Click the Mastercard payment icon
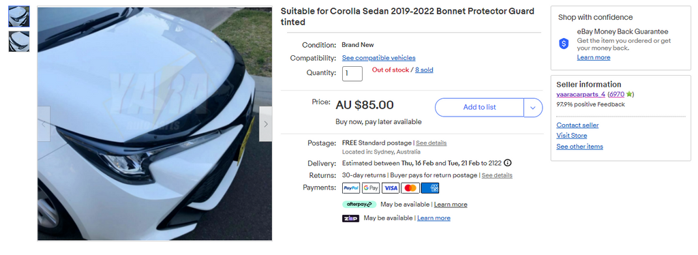698x255 pixels. [410, 188]
